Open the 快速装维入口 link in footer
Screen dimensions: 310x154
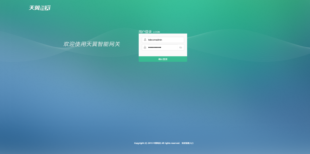tap(187, 143)
